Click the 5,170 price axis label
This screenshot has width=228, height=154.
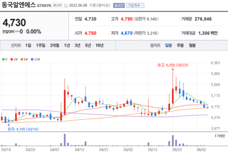215,96
